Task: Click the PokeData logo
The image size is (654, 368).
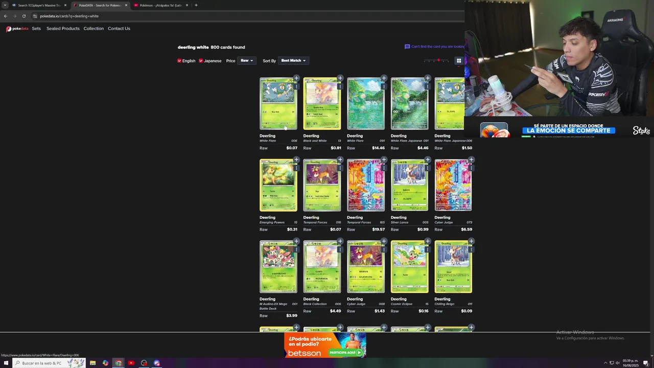Action: tap(17, 29)
